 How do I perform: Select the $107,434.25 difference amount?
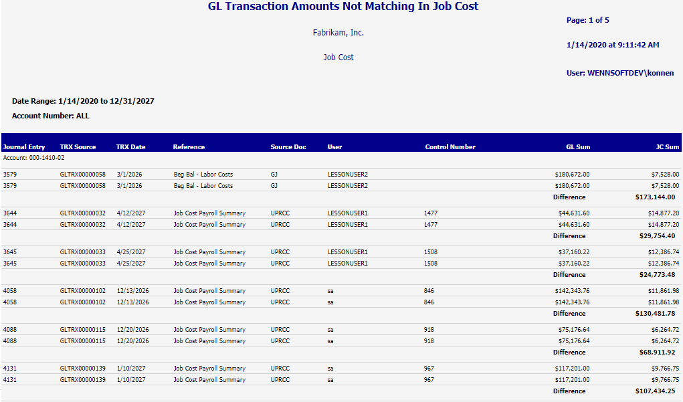655,391
